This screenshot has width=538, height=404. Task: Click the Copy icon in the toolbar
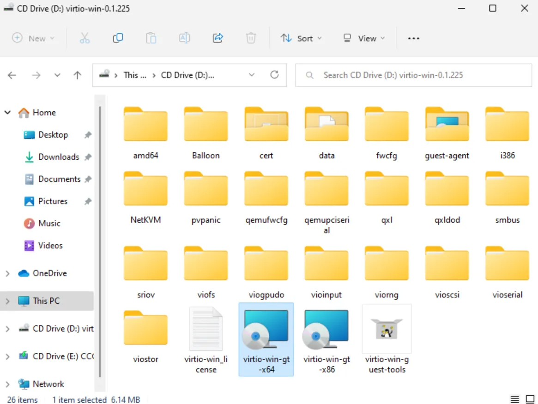(x=118, y=38)
